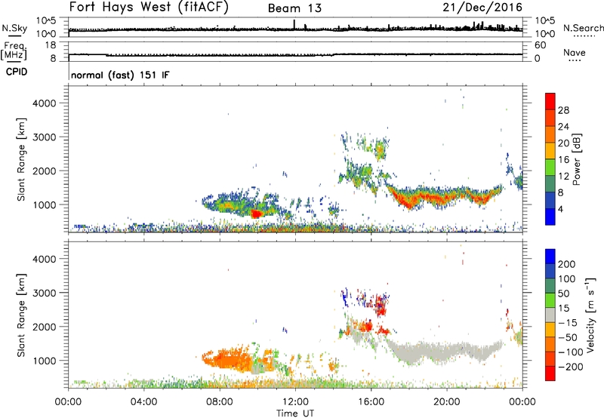
Task: Select the 'N.Sky' axis label
Action: [14, 28]
